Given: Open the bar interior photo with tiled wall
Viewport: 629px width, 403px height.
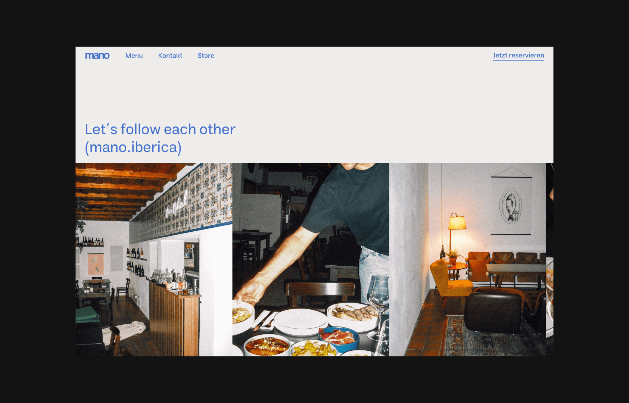Looking at the screenshot, I should [x=154, y=259].
